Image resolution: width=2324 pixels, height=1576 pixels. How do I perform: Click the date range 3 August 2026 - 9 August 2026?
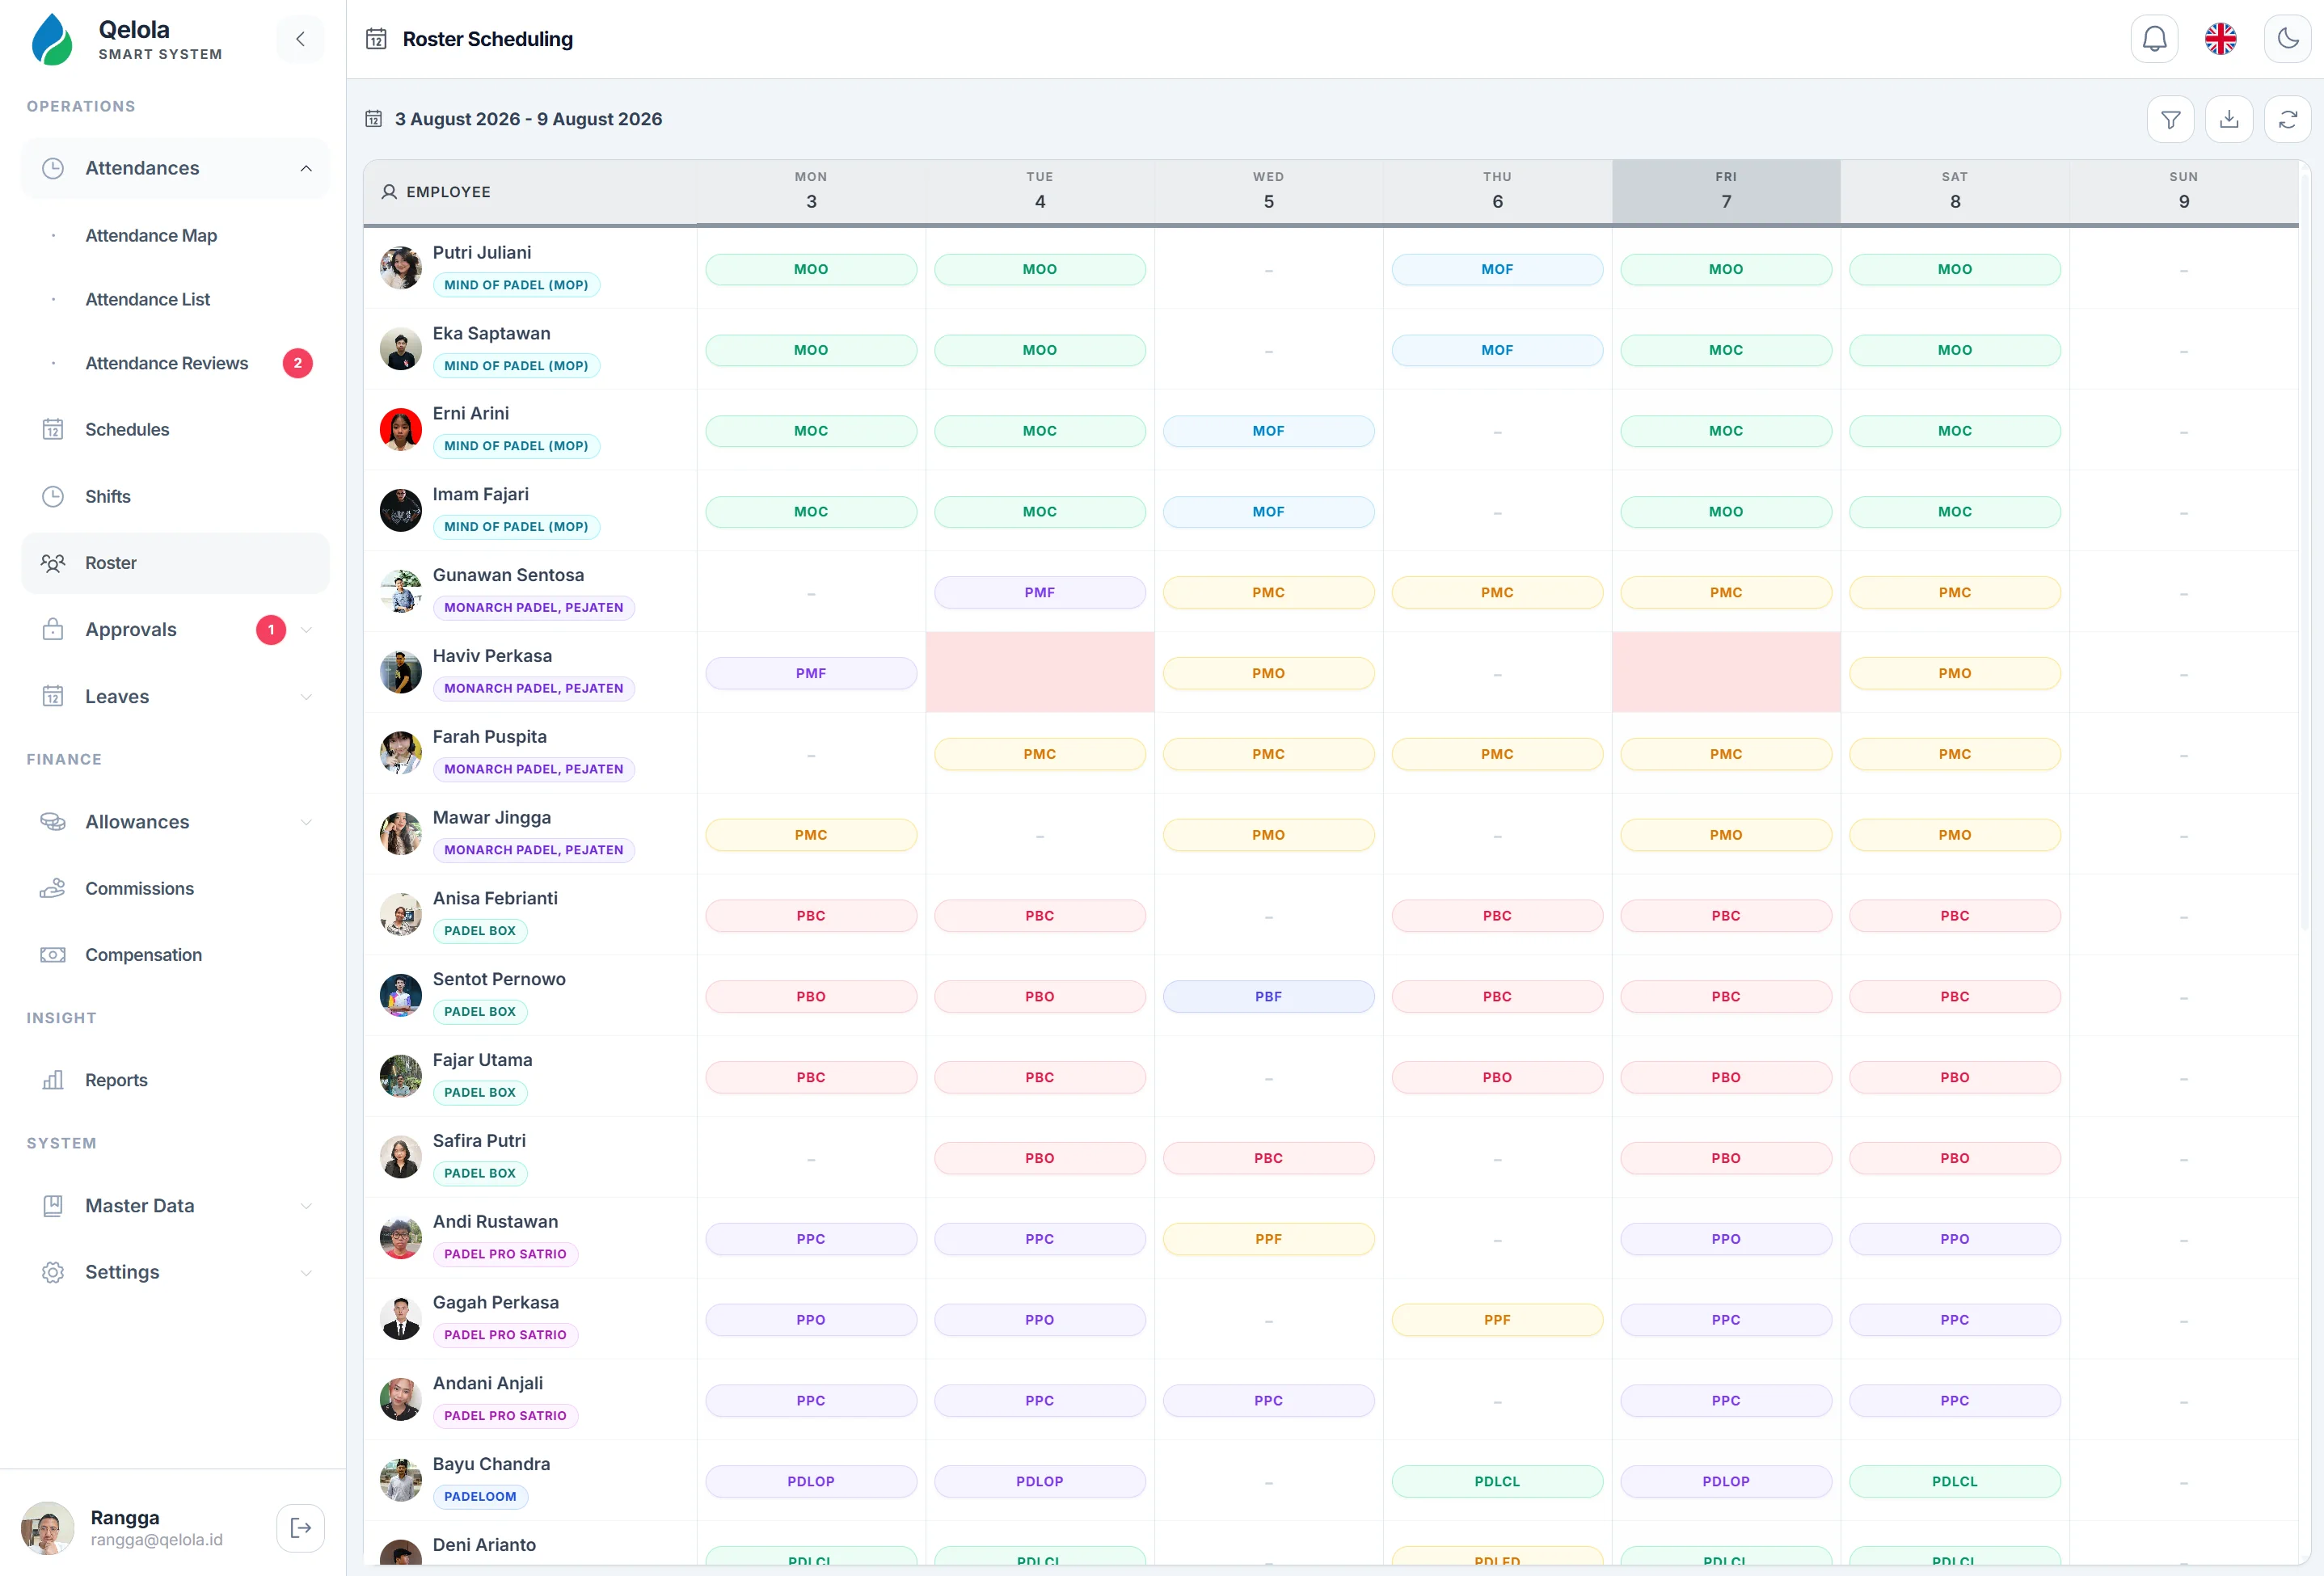pos(528,119)
